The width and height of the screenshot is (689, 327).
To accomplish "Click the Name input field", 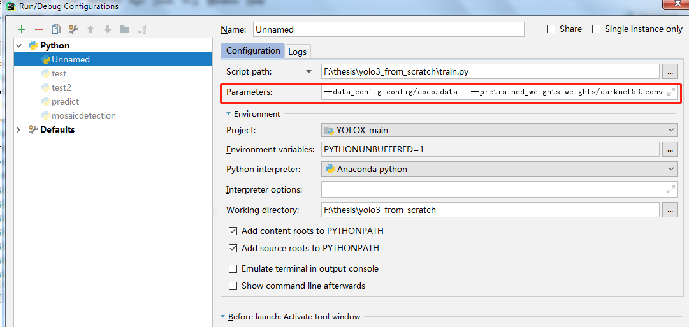I will pos(389,29).
